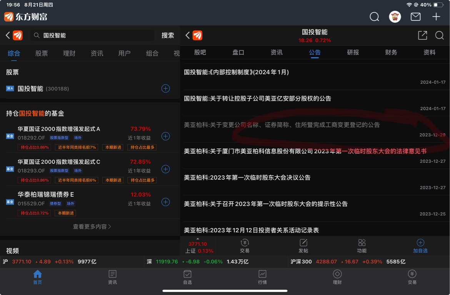Open the mail messages icon
Image resolution: width=450 pixels, height=295 pixels.
click(x=415, y=17)
